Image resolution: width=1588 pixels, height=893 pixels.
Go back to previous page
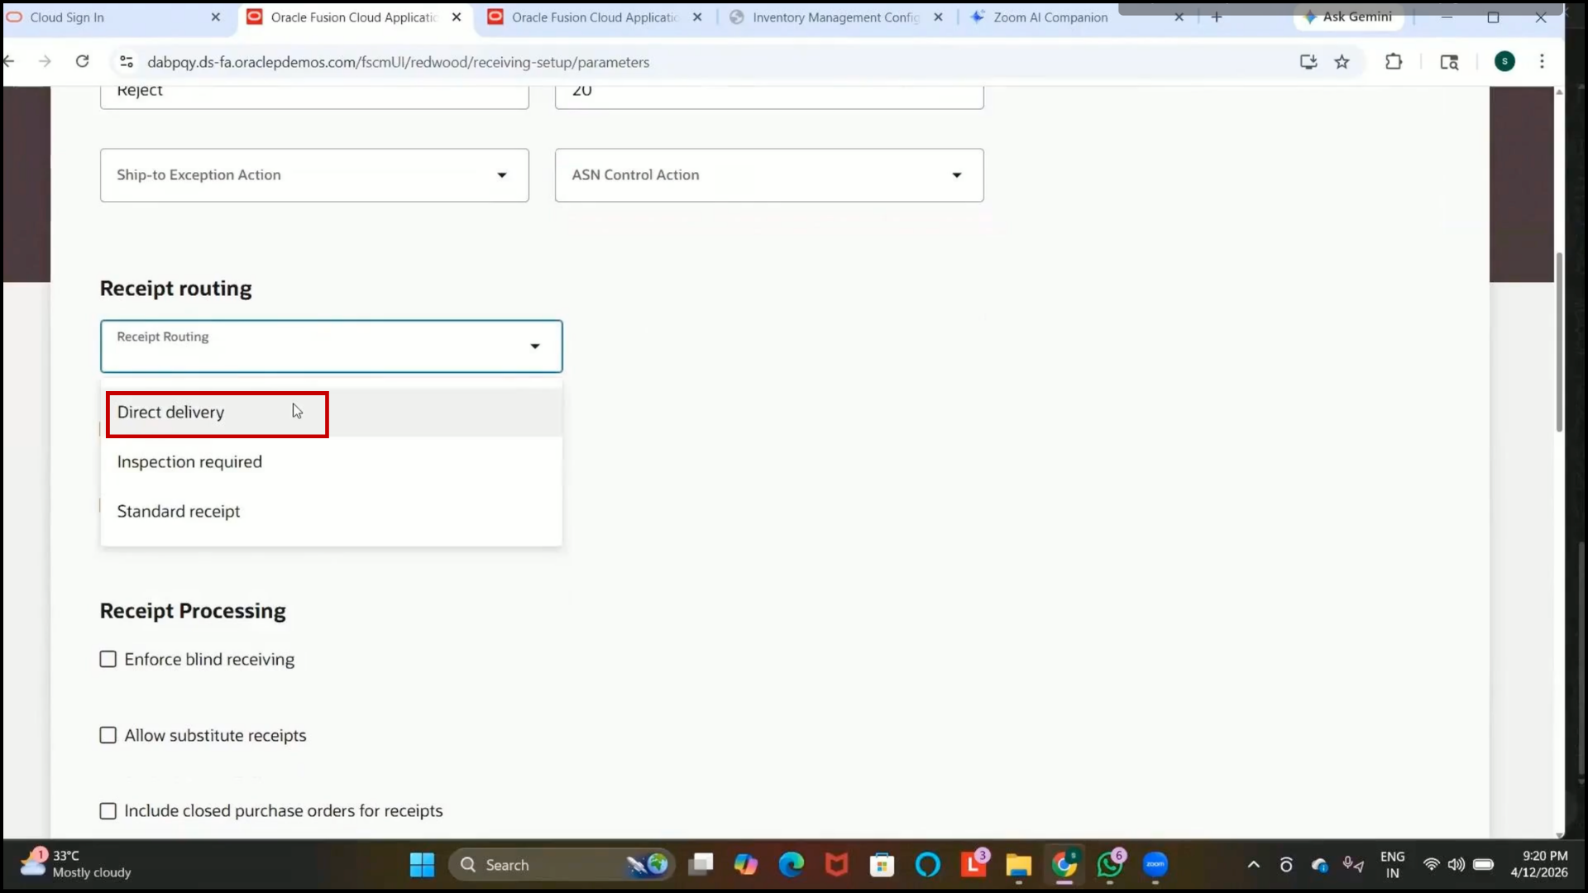(10, 62)
